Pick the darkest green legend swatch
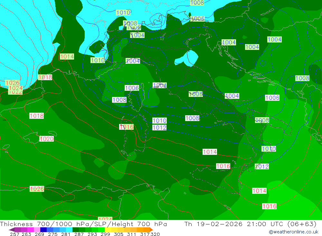This screenshot has width=322, height=236. coord(76,230)
